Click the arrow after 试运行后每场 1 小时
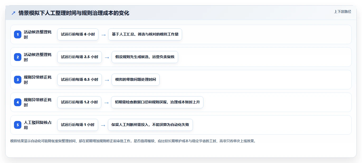The height and width of the screenshot is (163, 362). 103,125
